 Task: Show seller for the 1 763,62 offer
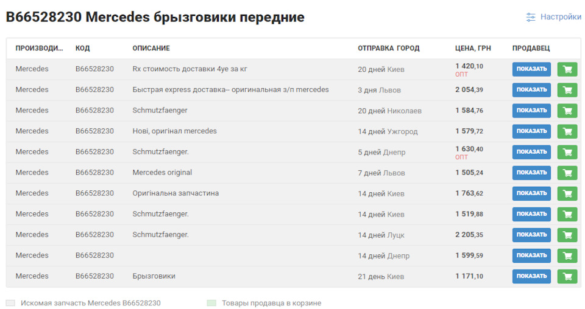click(x=531, y=193)
